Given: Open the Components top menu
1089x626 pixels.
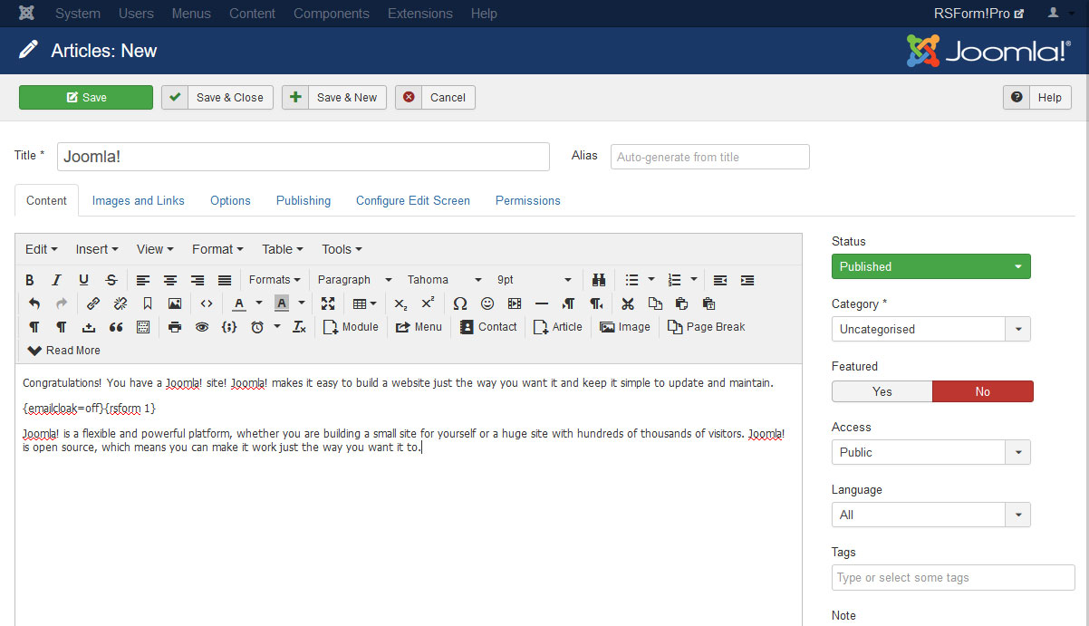Looking at the screenshot, I should pos(332,14).
